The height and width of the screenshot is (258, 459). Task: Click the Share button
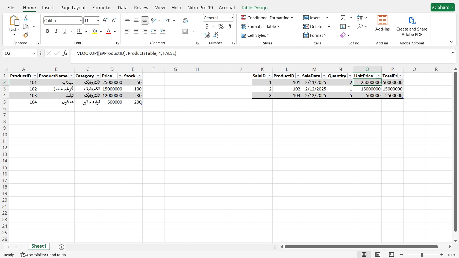tap(443, 7)
